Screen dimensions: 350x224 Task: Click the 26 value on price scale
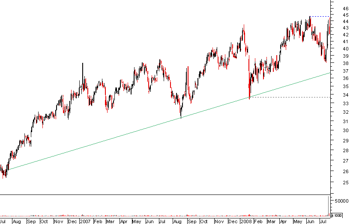click(x=346, y=171)
